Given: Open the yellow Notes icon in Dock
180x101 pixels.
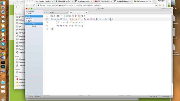Looking at the screenshot, I should click(x=3, y=26).
